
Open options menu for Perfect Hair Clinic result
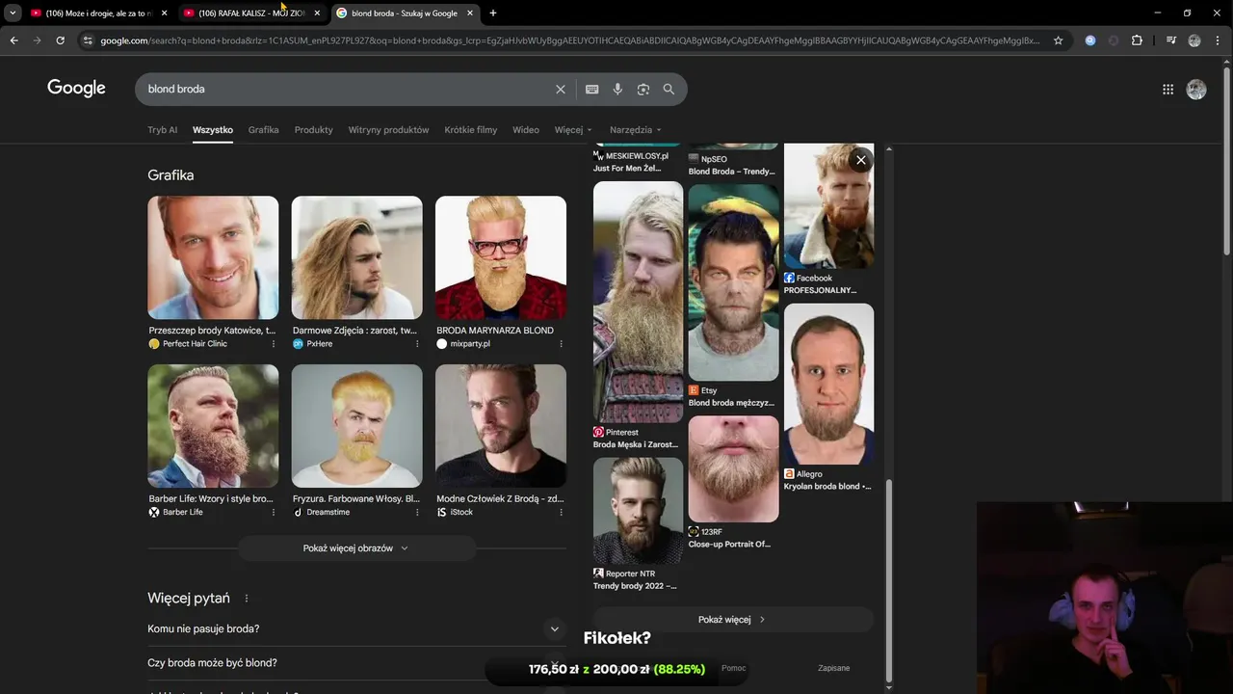point(273,344)
